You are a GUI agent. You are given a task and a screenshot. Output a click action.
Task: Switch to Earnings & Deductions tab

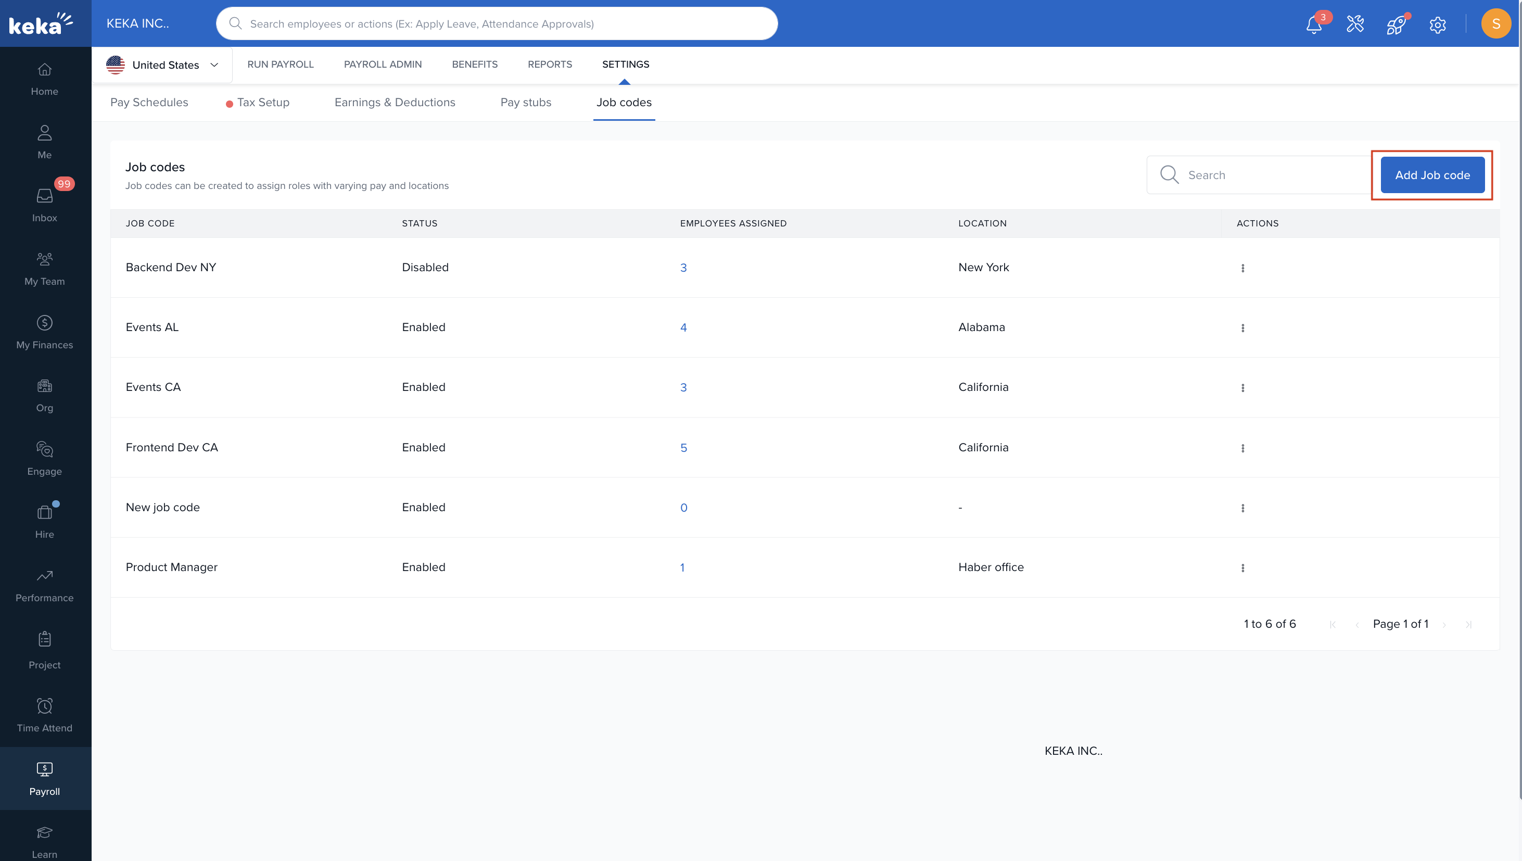tap(395, 103)
